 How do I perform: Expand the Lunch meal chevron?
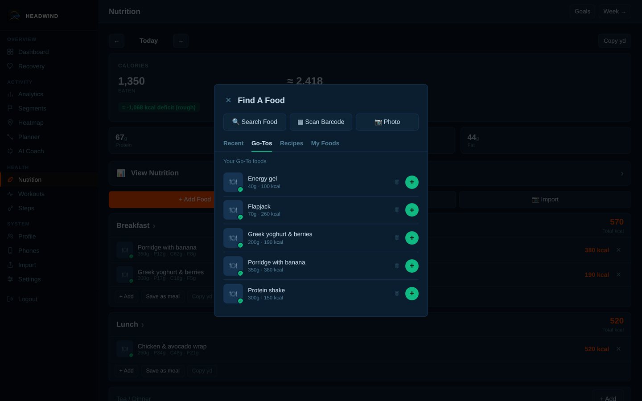pos(143,325)
